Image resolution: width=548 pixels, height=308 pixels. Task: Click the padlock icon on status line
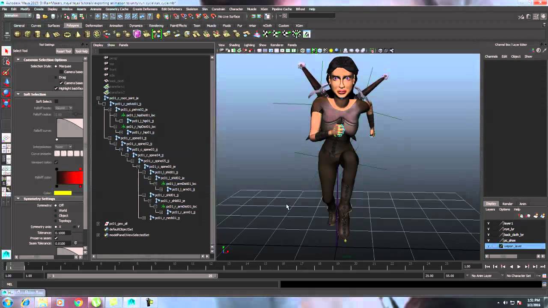pos(158,16)
